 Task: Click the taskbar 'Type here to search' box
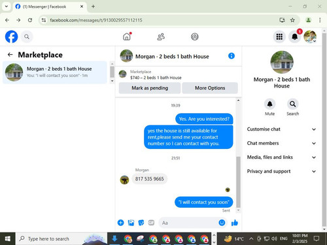tap(61, 238)
